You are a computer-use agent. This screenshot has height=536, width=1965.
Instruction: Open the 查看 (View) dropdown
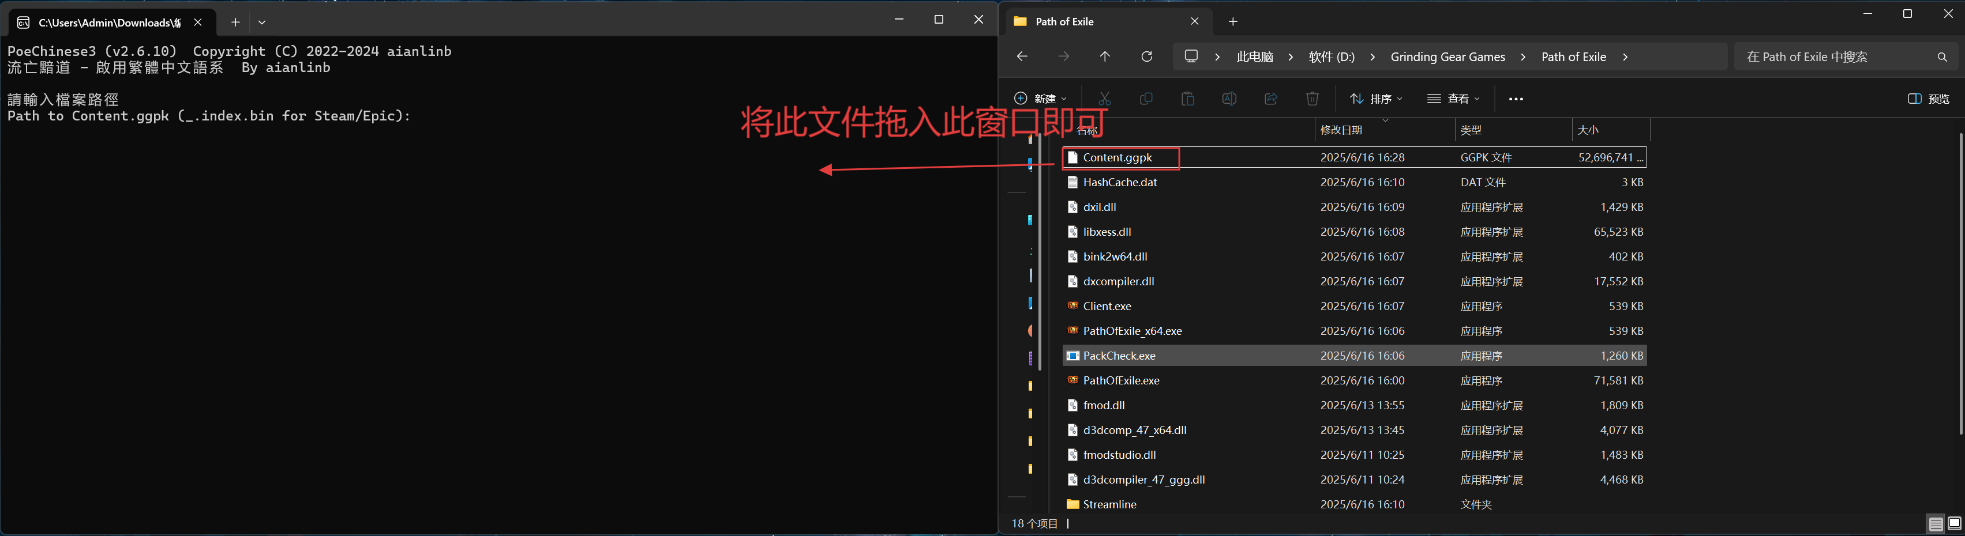click(x=1454, y=99)
